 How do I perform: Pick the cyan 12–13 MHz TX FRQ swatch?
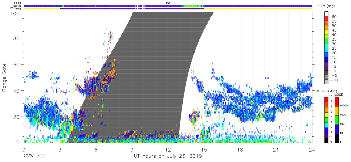coord(327,125)
